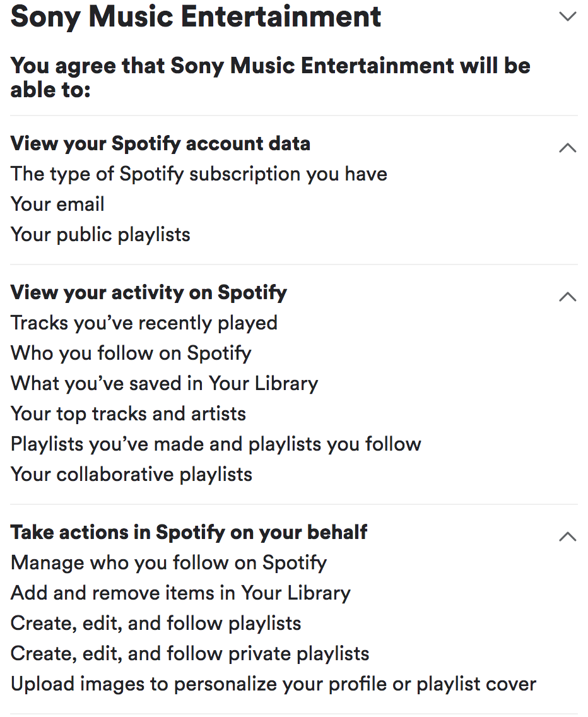The height and width of the screenshot is (717, 588).
Task: Click the chevron beside Sony Music Entertainment title
Action: (x=568, y=17)
